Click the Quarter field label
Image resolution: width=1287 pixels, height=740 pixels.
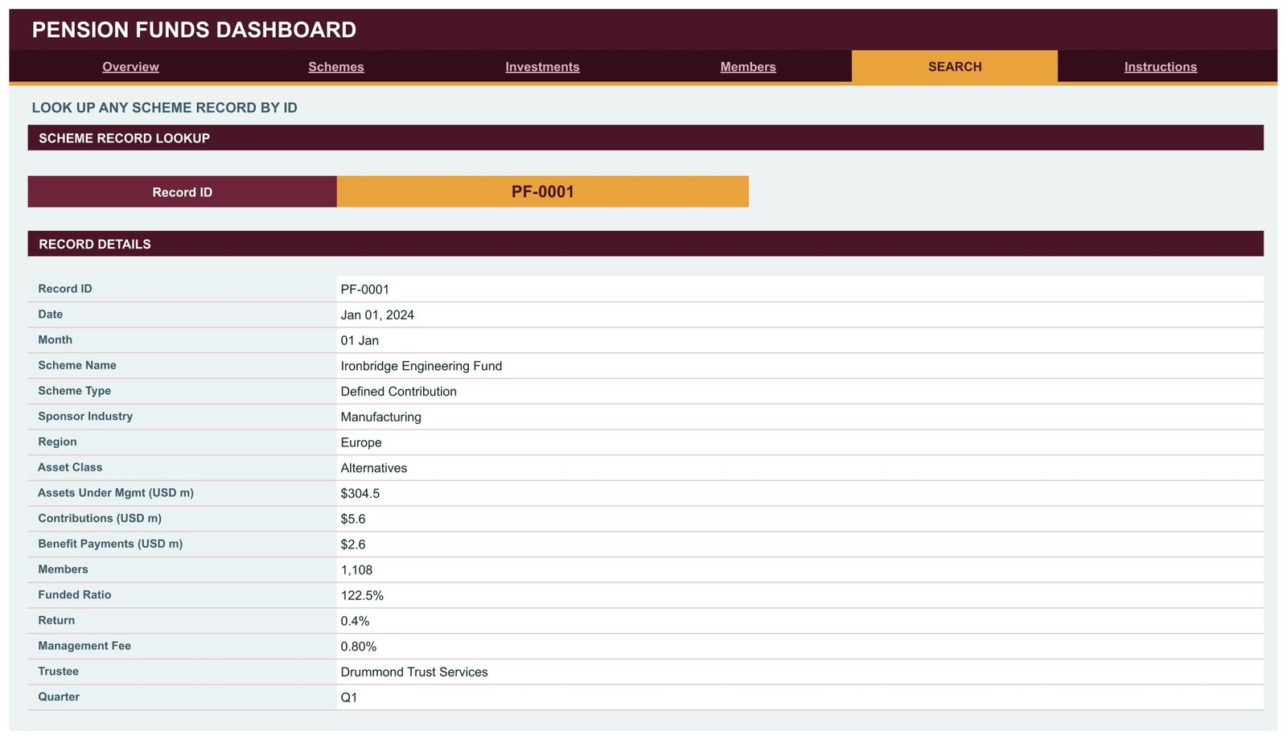(59, 697)
